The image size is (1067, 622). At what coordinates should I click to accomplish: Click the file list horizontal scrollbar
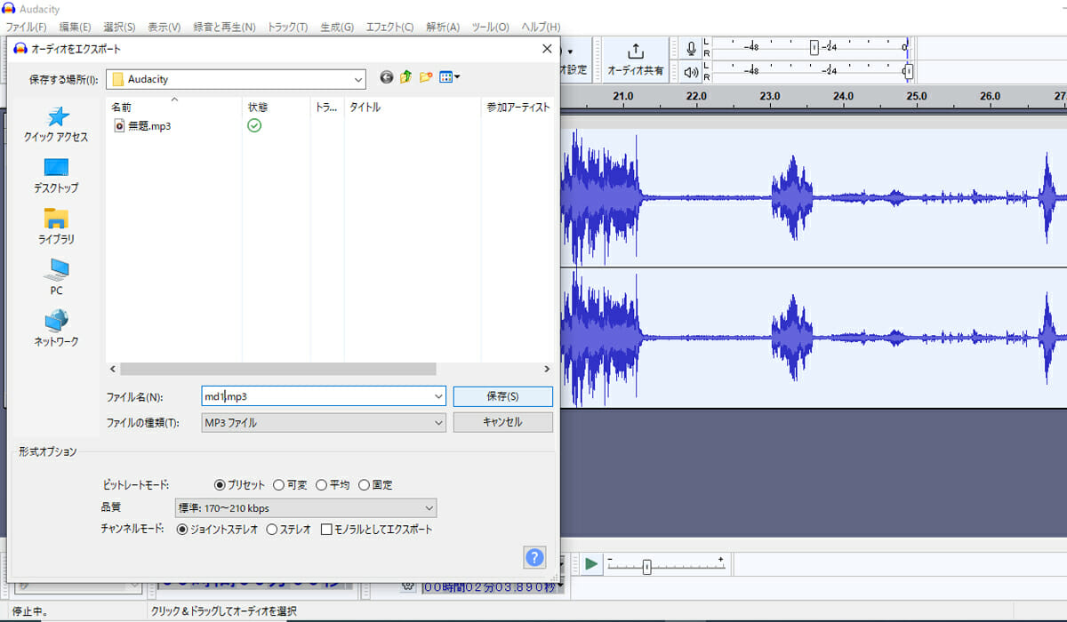tap(278, 369)
